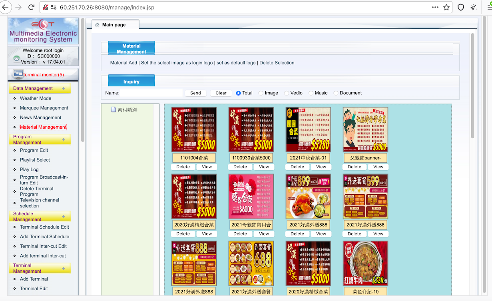492x301 pixels.
Task: Click the browser back arrow
Action: (5, 7)
